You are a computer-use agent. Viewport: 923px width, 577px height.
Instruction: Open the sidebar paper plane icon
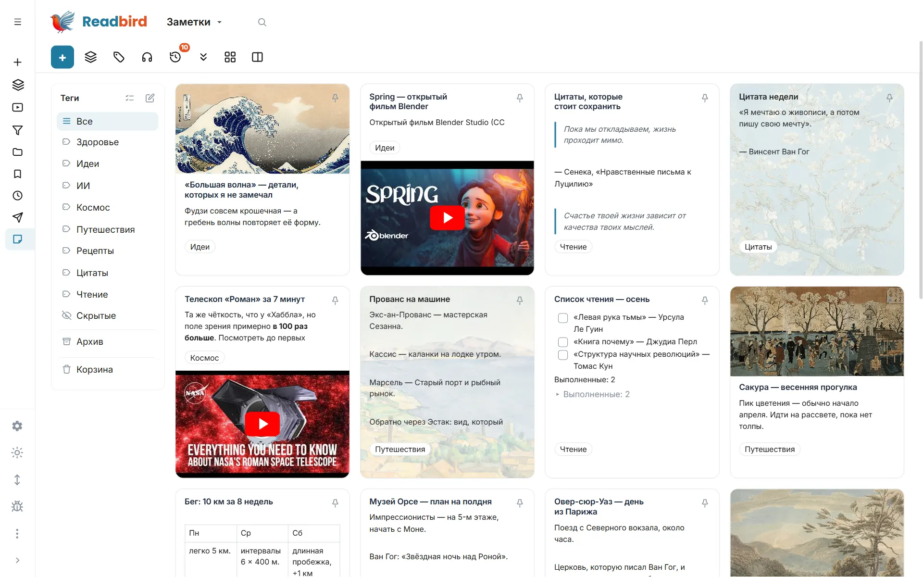point(18,217)
